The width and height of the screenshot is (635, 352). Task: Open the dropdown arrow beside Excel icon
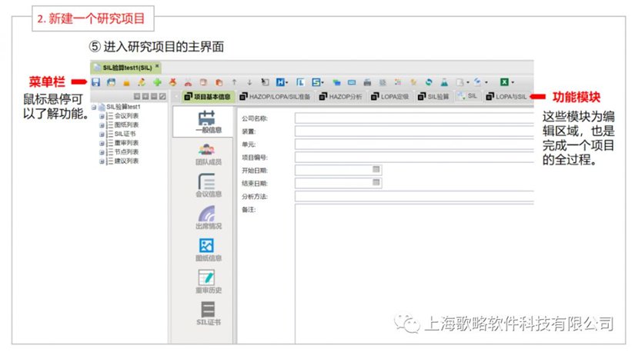[x=513, y=82]
